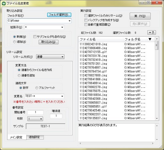Click the 増減値 increment field

[56, 116]
